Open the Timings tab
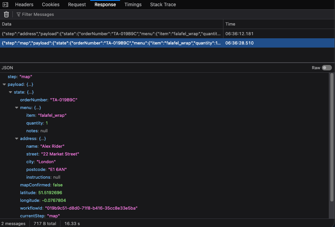 133,5
